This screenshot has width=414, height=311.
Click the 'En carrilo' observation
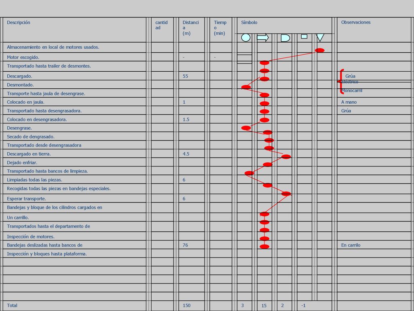[351, 245]
